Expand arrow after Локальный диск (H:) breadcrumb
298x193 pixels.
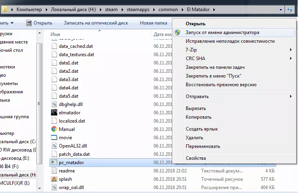click(x=101, y=9)
